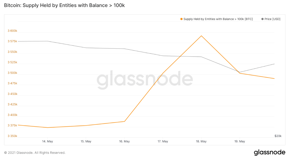Click the 3 600k y-axis label

coord(13,31)
